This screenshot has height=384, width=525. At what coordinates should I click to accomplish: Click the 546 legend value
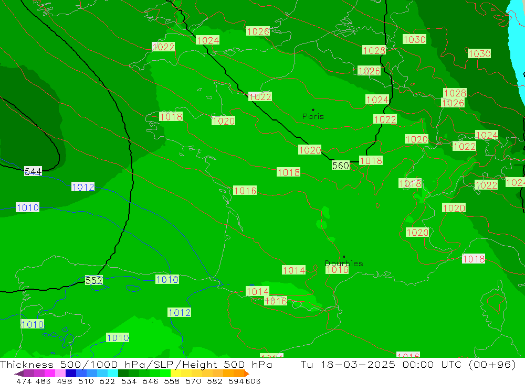150,381
